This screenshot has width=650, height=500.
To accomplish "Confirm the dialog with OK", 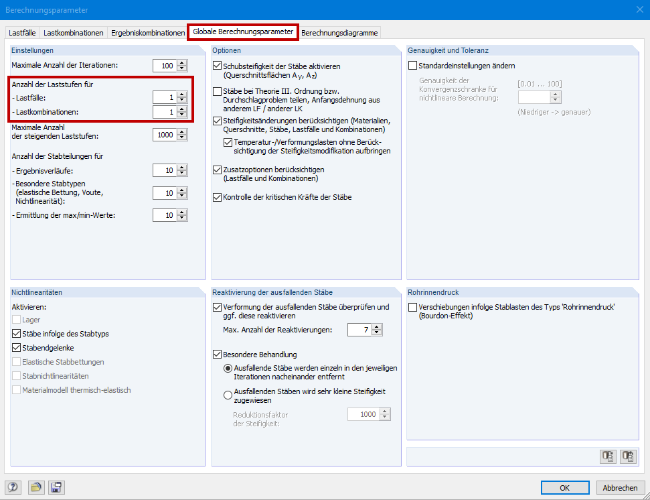I will [564, 487].
